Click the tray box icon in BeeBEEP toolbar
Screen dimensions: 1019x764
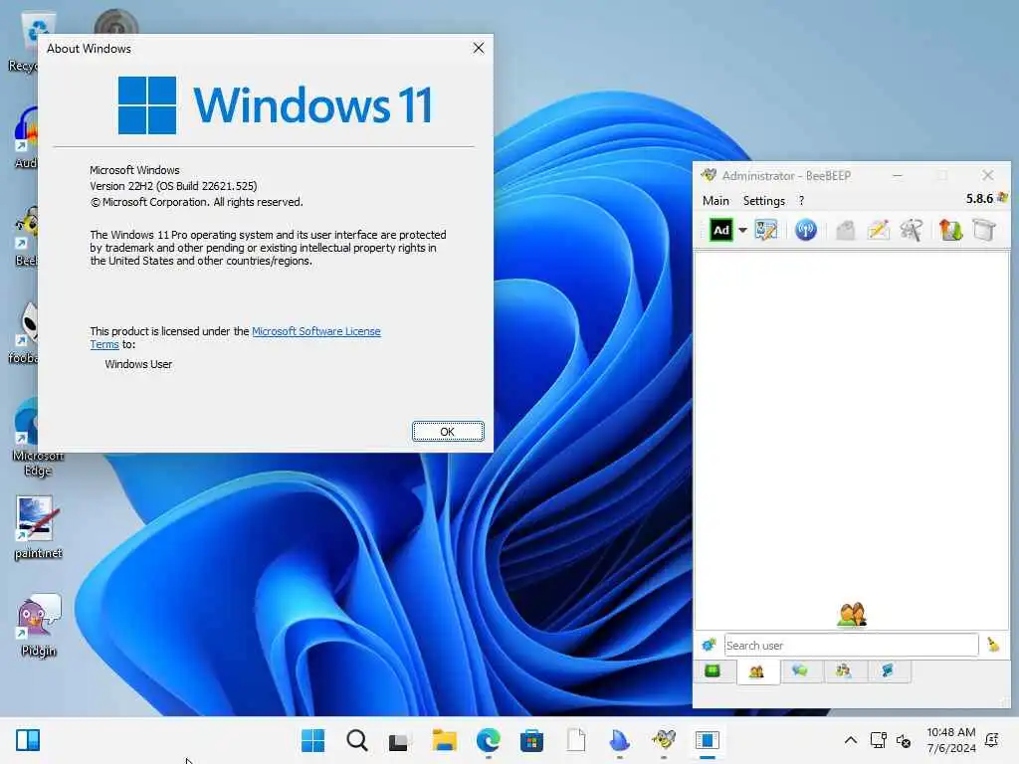984,230
